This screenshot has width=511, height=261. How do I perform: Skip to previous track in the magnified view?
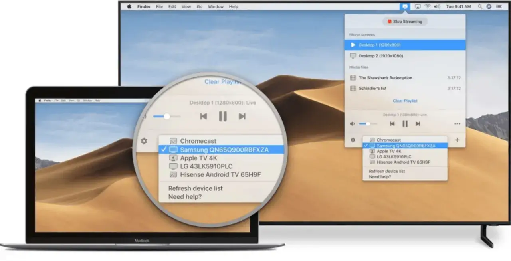pos(204,116)
